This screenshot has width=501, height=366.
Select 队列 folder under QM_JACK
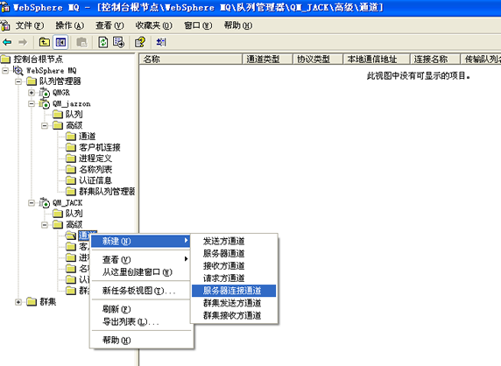click(x=67, y=213)
